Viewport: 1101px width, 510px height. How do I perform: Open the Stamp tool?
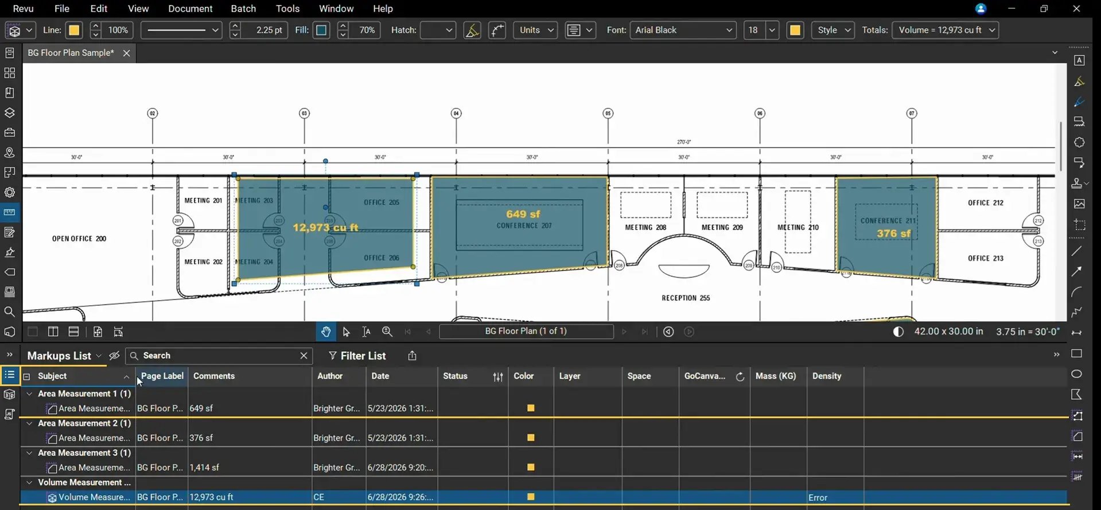[x=1077, y=183]
